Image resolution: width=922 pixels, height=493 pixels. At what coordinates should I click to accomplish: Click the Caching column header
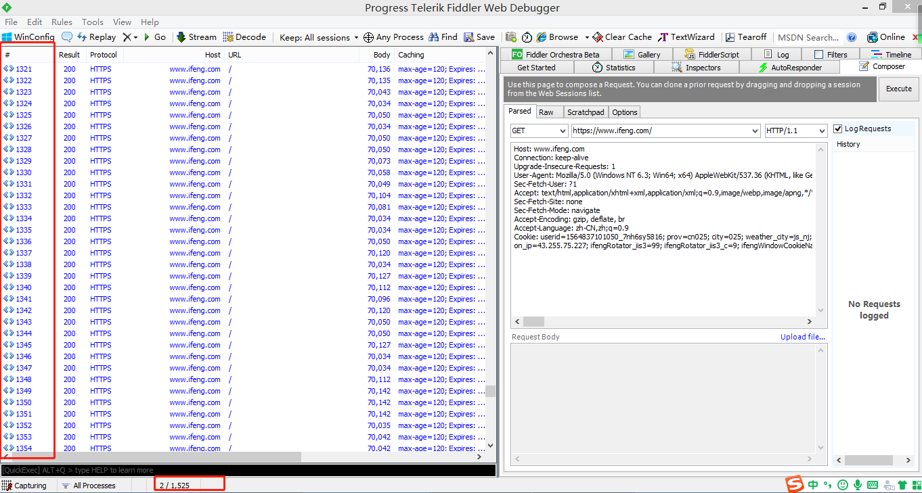pyautogui.click(x=441, y=55)
